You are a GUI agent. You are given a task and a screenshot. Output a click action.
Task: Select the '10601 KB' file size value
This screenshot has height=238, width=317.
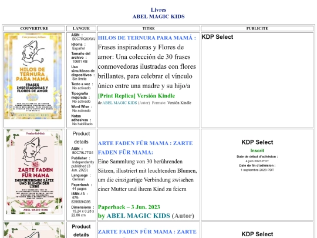point(80,62)
